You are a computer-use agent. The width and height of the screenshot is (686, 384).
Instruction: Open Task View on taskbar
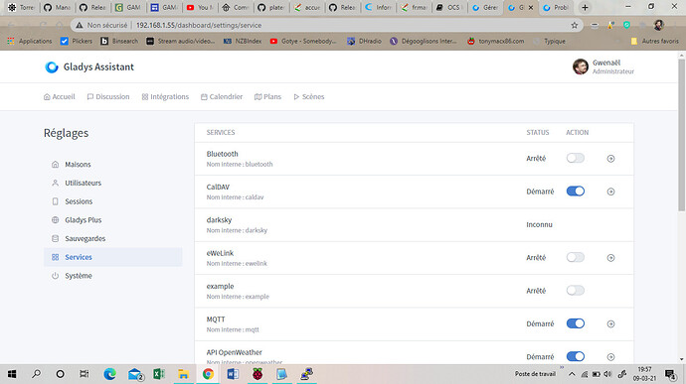(84, 374)
